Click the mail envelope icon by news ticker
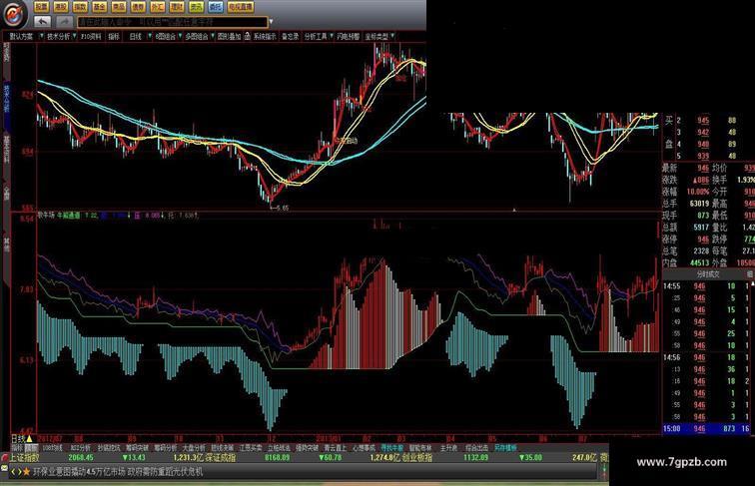This screenshot has width=755, height=486. [x=4, y=468]
